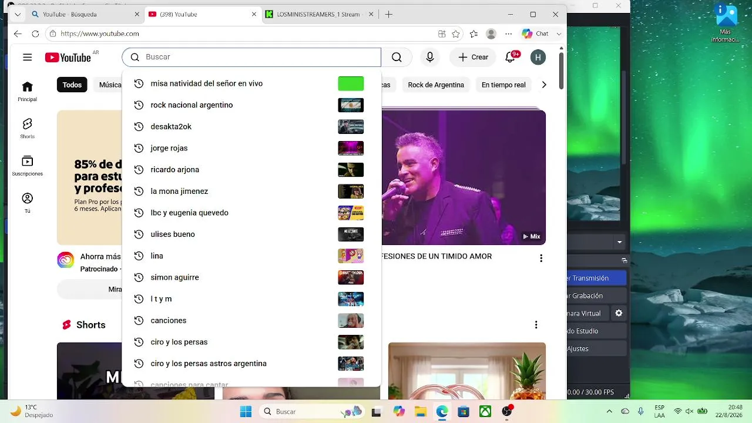Viewport: 752px width, 423px height.
Task: Open the OBS virtual camera settings gear
Action: click(x=619, y=313)
